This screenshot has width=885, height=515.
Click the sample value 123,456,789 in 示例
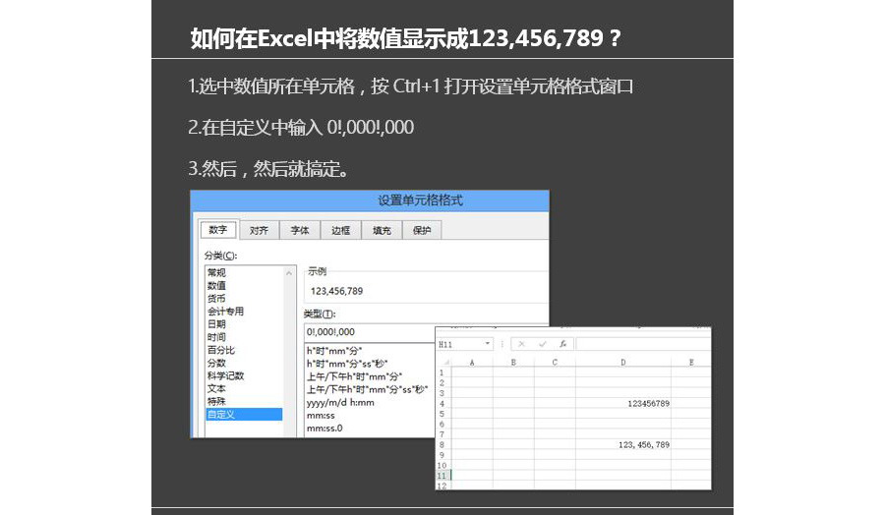[337, 291]
